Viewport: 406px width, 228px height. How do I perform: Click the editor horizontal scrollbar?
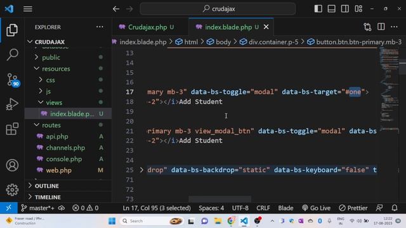219,199
